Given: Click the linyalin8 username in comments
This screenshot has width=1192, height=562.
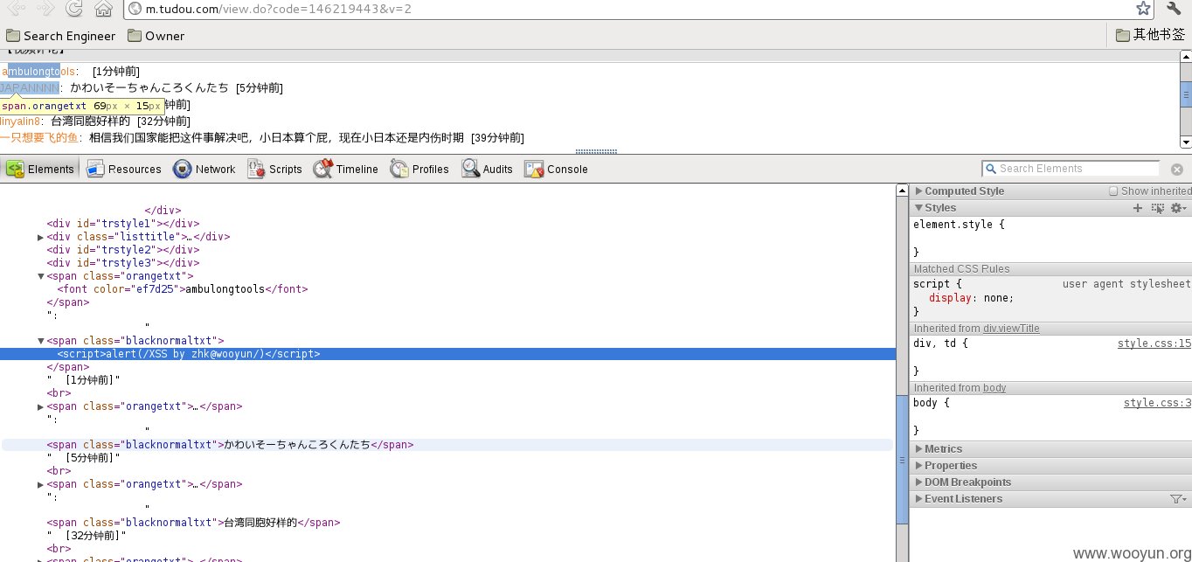Looking at the screenshot, I should coord(20,121).
